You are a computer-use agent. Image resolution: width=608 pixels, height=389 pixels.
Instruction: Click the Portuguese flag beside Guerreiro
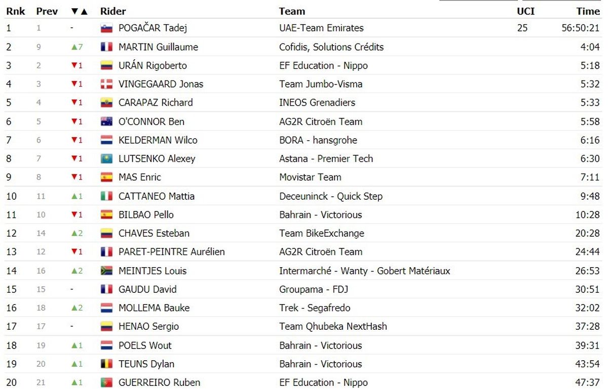(106, 383)
